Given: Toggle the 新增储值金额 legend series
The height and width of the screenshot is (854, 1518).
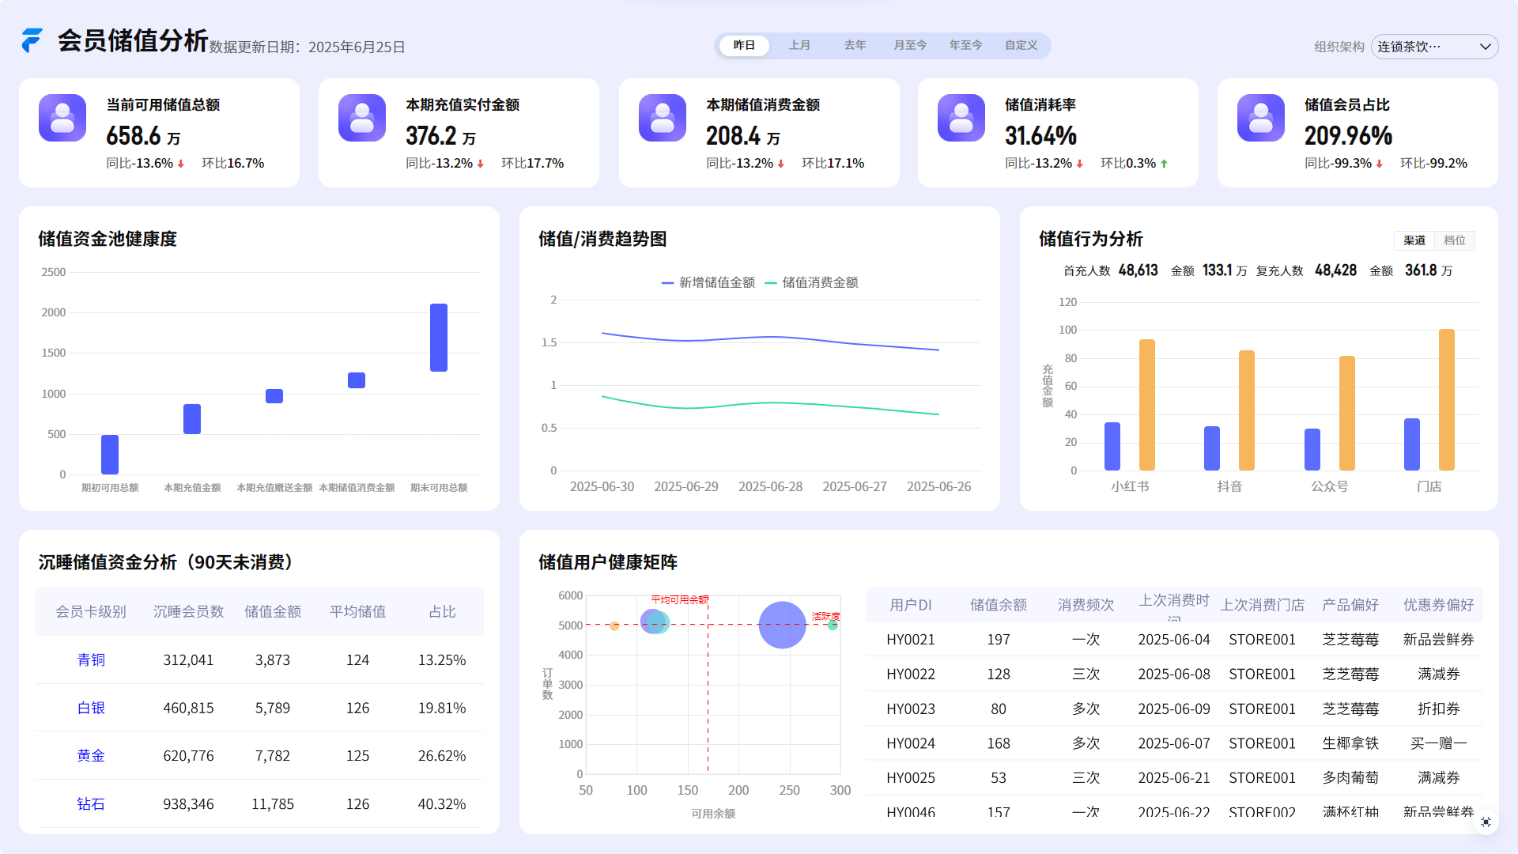Looking at the screenshot, I should pos(708,282).
